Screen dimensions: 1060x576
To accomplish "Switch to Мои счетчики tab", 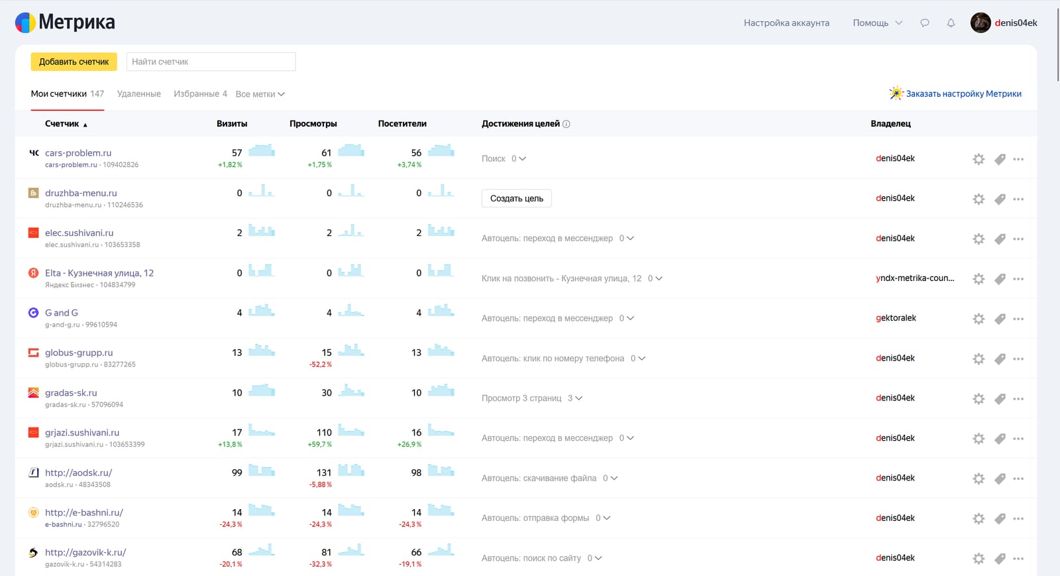I will [x=68, y=93].
